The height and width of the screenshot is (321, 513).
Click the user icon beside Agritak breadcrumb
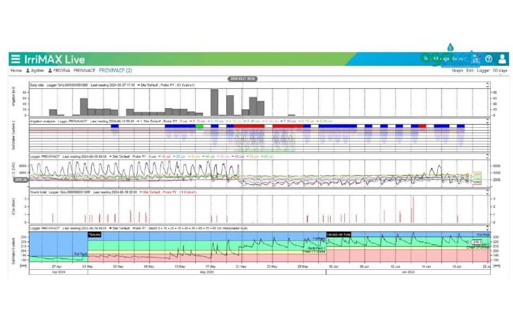click(28, 71)
